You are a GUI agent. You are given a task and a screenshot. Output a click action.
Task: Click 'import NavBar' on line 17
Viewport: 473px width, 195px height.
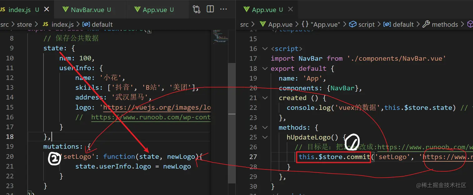[x=297, y=58]
